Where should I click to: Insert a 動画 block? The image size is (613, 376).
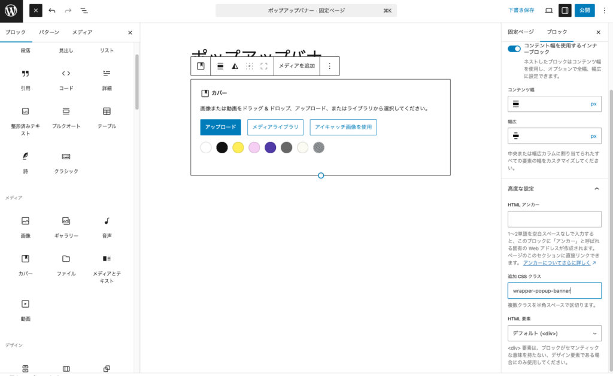25,307
